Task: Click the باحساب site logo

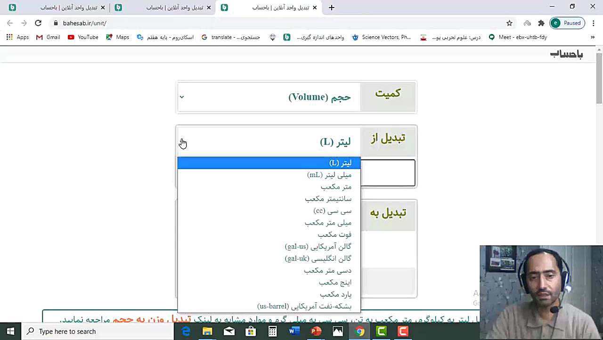Action: (x=566, y=54)
